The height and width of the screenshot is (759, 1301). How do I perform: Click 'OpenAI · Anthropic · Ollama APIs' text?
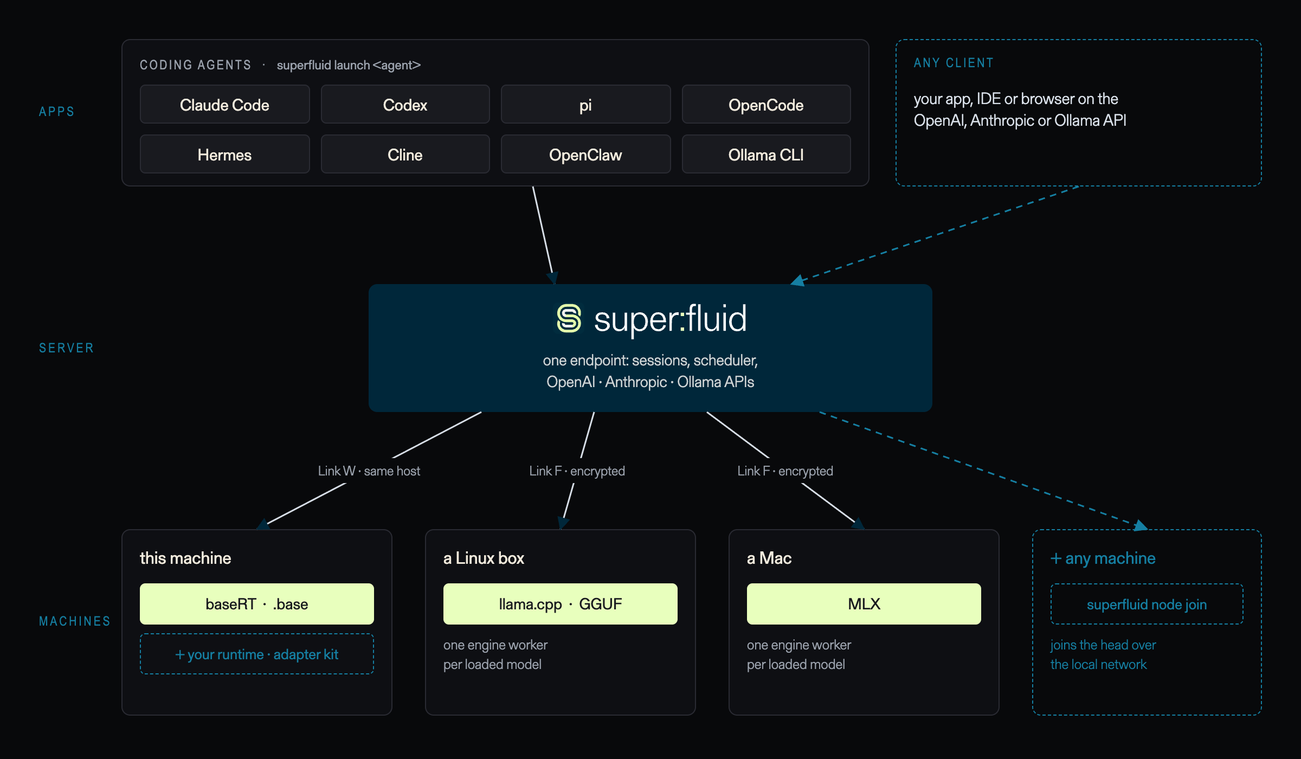click(x=650, y=382)
